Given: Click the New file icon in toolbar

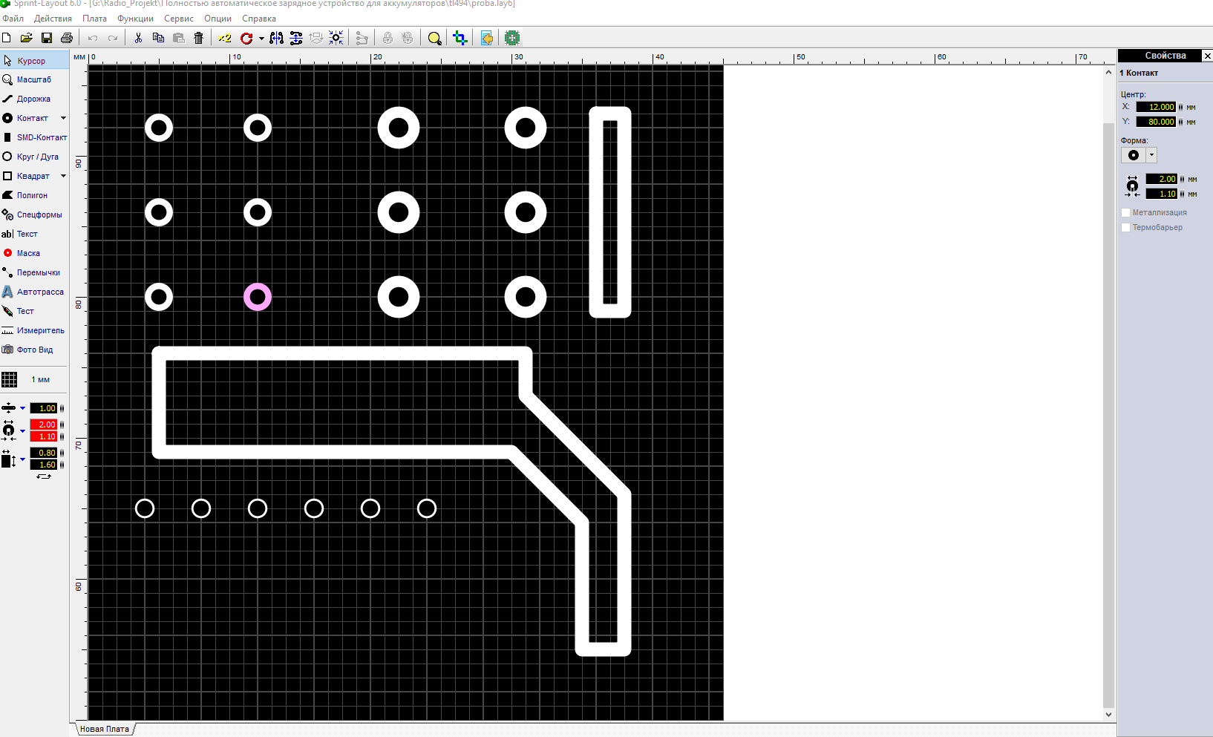Looking at the screenshot, I should [7, 38].
